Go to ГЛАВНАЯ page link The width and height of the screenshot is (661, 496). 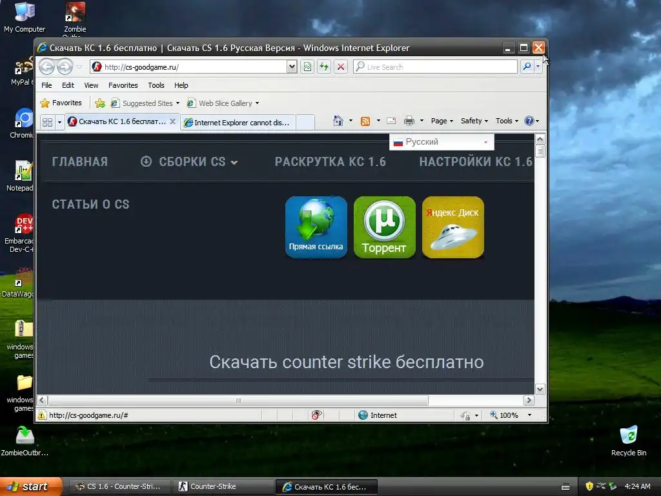pos(80,161)
